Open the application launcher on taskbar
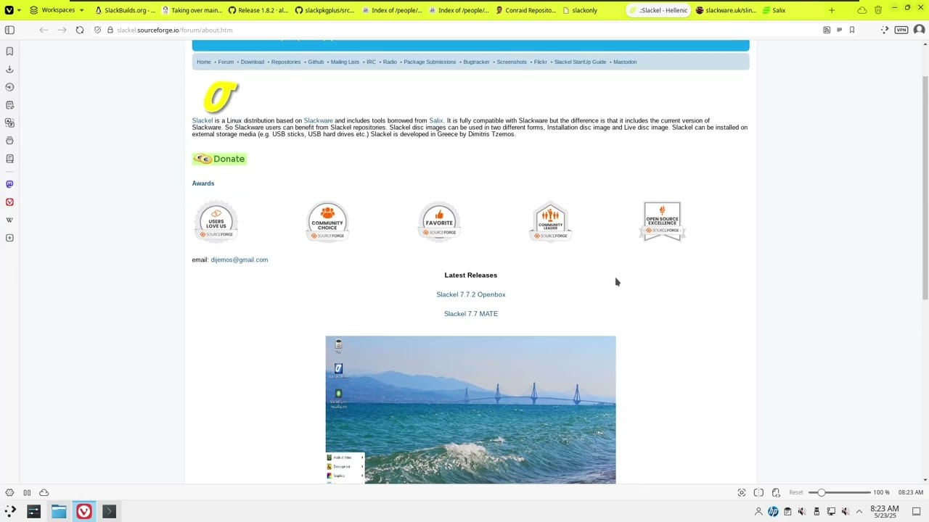Screen dimensions: 929x522 pyautogui.click(x=10, y=512)
